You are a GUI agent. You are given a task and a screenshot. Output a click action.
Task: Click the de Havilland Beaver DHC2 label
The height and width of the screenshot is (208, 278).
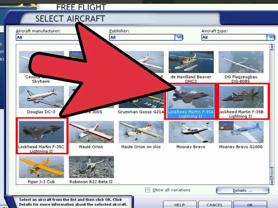(x=191, y=79)
